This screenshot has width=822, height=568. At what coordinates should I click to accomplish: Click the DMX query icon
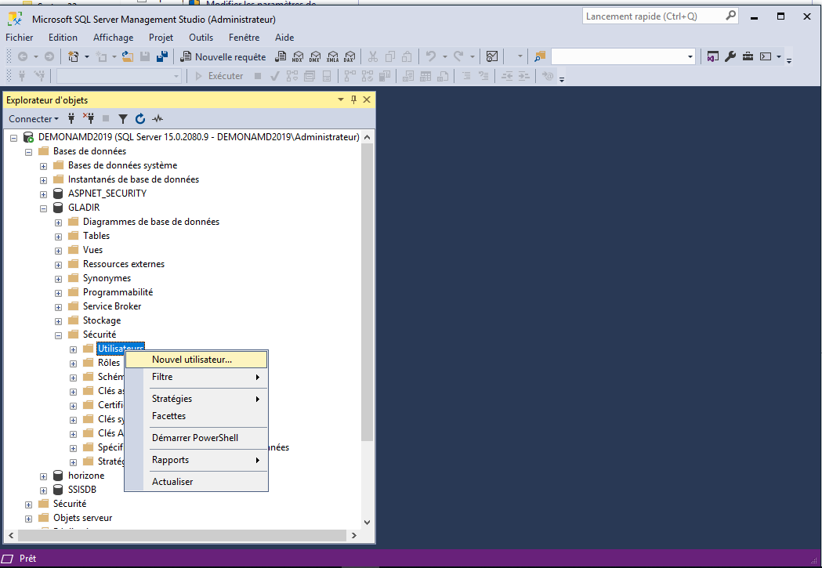(x=315, y=56)
